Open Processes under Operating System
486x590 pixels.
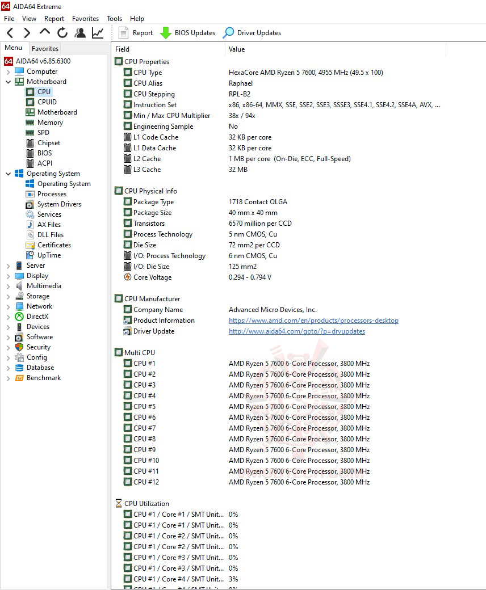click(46, 194)
